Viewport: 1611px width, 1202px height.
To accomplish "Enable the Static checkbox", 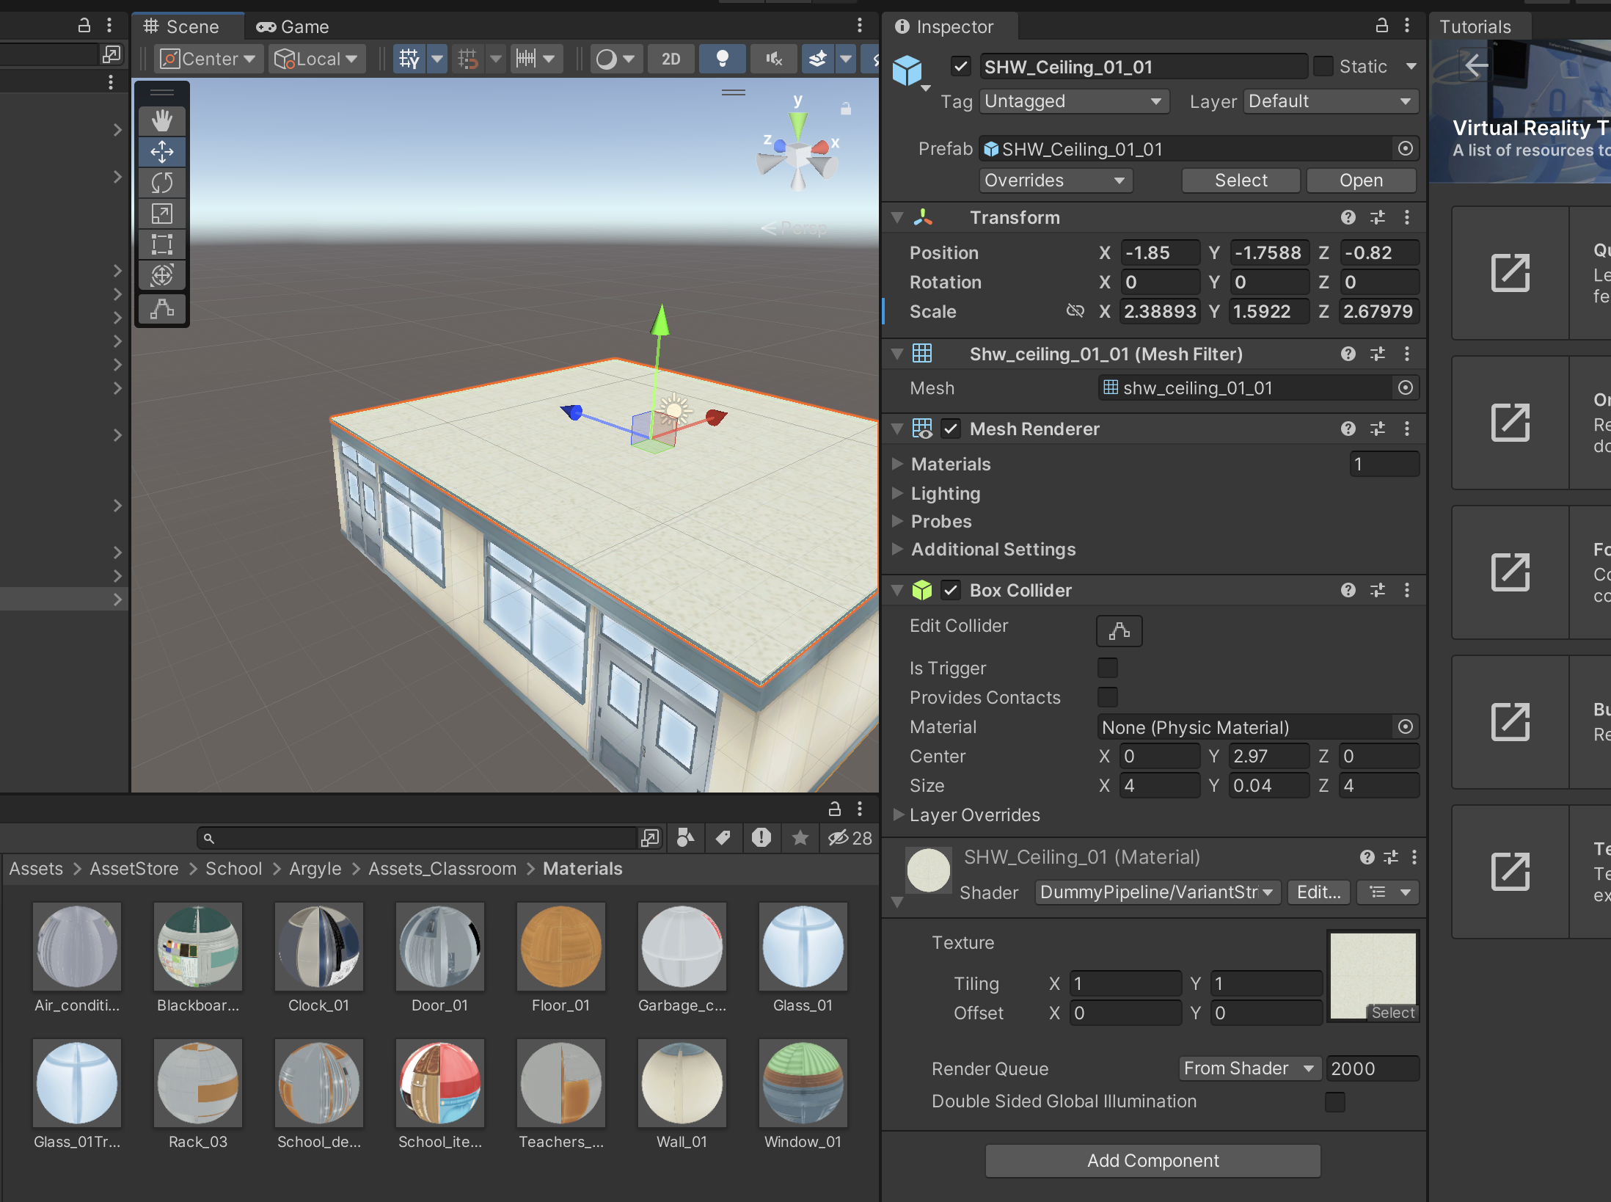I will [1323, 67].
